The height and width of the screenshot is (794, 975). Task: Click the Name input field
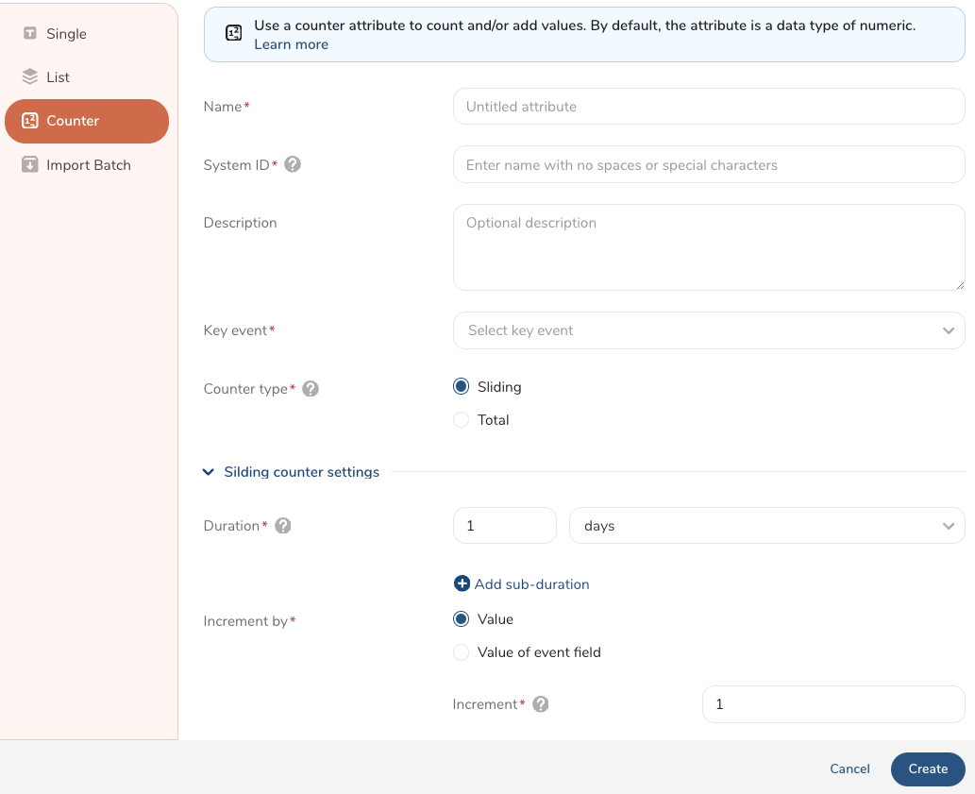point(708,107)
